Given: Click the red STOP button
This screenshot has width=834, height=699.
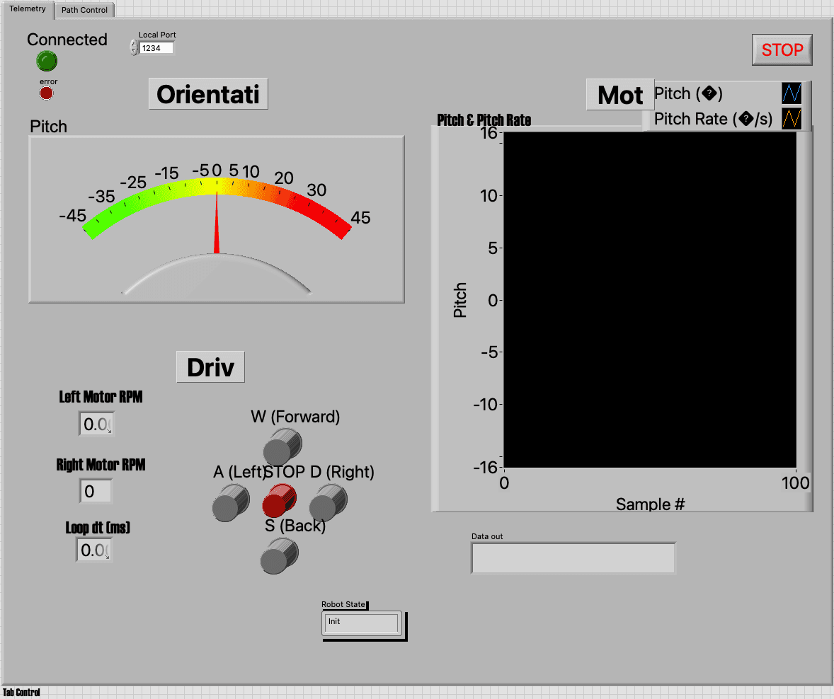Looking at the screenshot, I should pos(782,50).
